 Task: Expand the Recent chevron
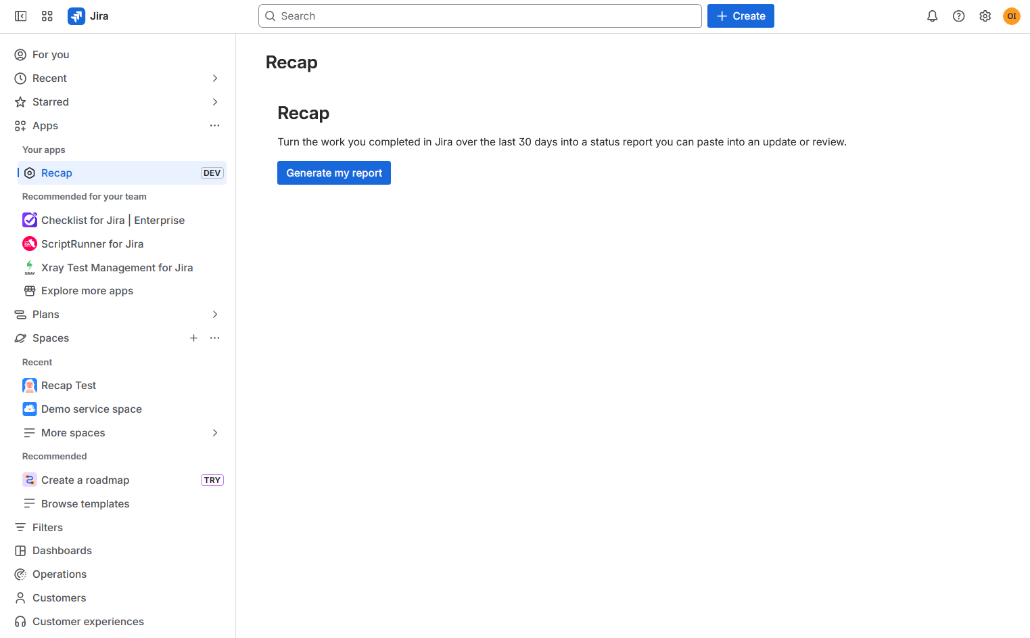(215, 78)
